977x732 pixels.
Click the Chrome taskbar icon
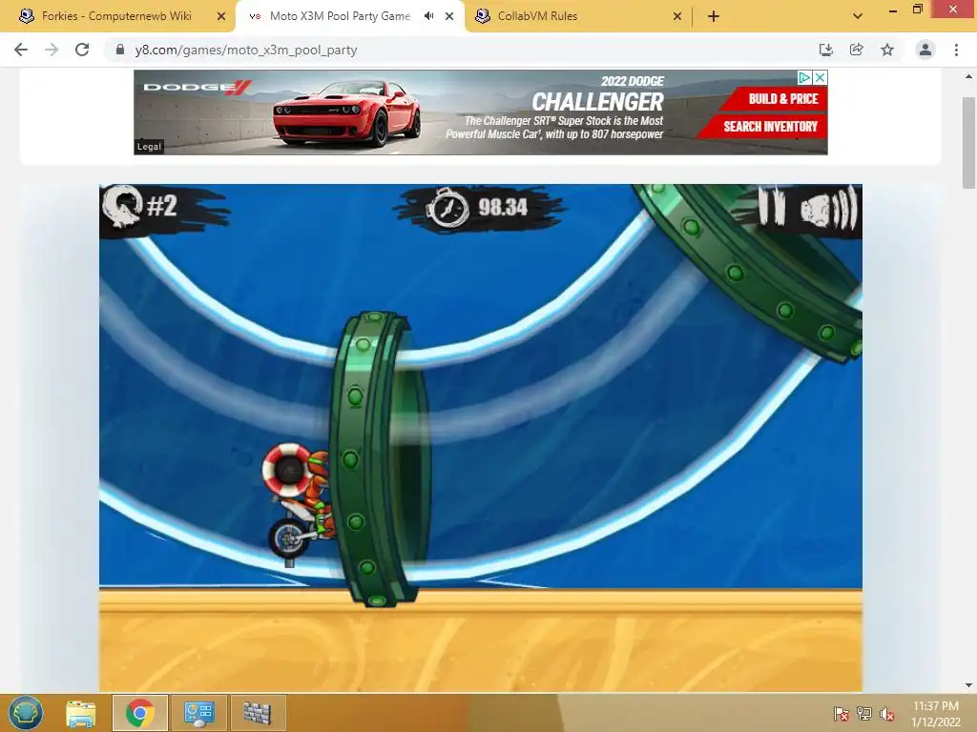coord(139,713)
